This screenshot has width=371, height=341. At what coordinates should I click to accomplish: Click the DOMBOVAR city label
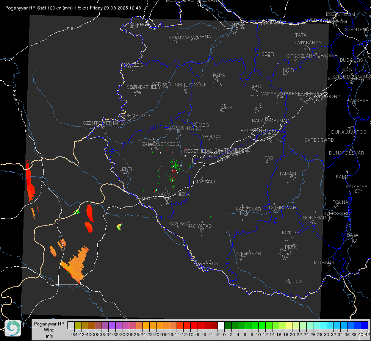(282, 207)
